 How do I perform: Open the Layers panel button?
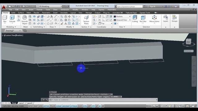click(x=166, y=18)
